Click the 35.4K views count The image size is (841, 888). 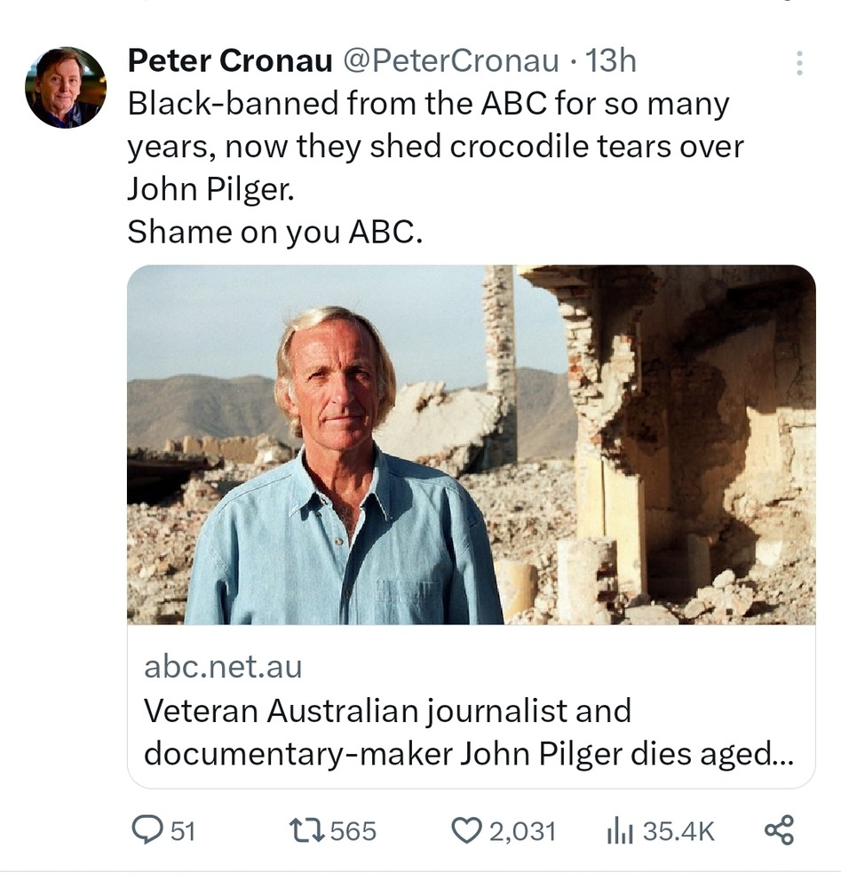pyautogui.click(x=678, y=831)
